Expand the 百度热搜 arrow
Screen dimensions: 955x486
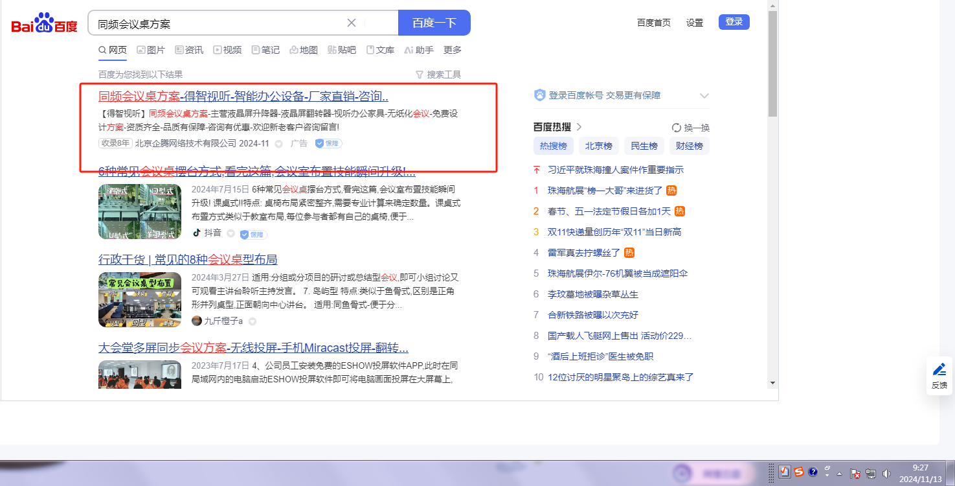pos(579,127)
